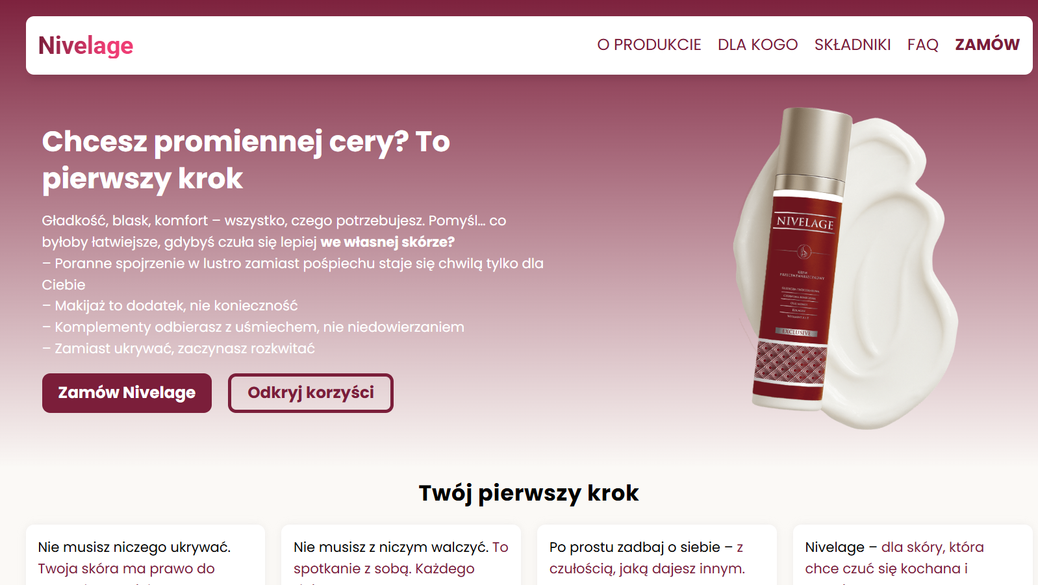This screenshot has width=1038, height=585.
Task: Select the card Nie musisz z niczym walczyć
Action: point(401,555)
